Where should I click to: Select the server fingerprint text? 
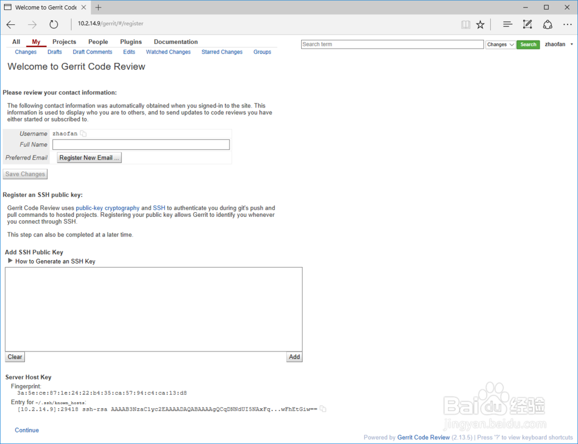coord(102,393)
